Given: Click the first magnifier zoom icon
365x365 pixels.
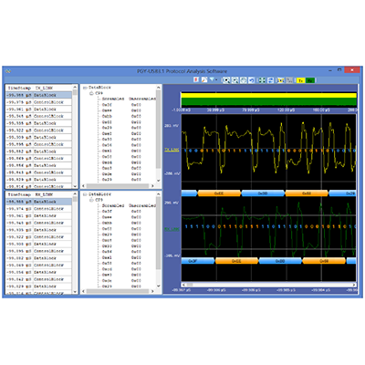Looking at the screenshot, I should pos(226,80).
